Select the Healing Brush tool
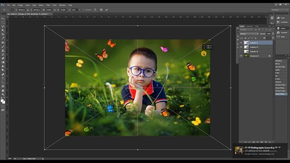 pos(3,42)
